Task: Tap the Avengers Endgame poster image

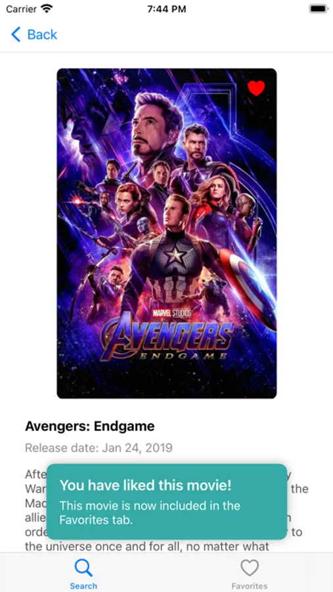Action: [167, 234]
